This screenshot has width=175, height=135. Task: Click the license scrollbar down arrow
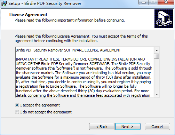click(157, 95)
